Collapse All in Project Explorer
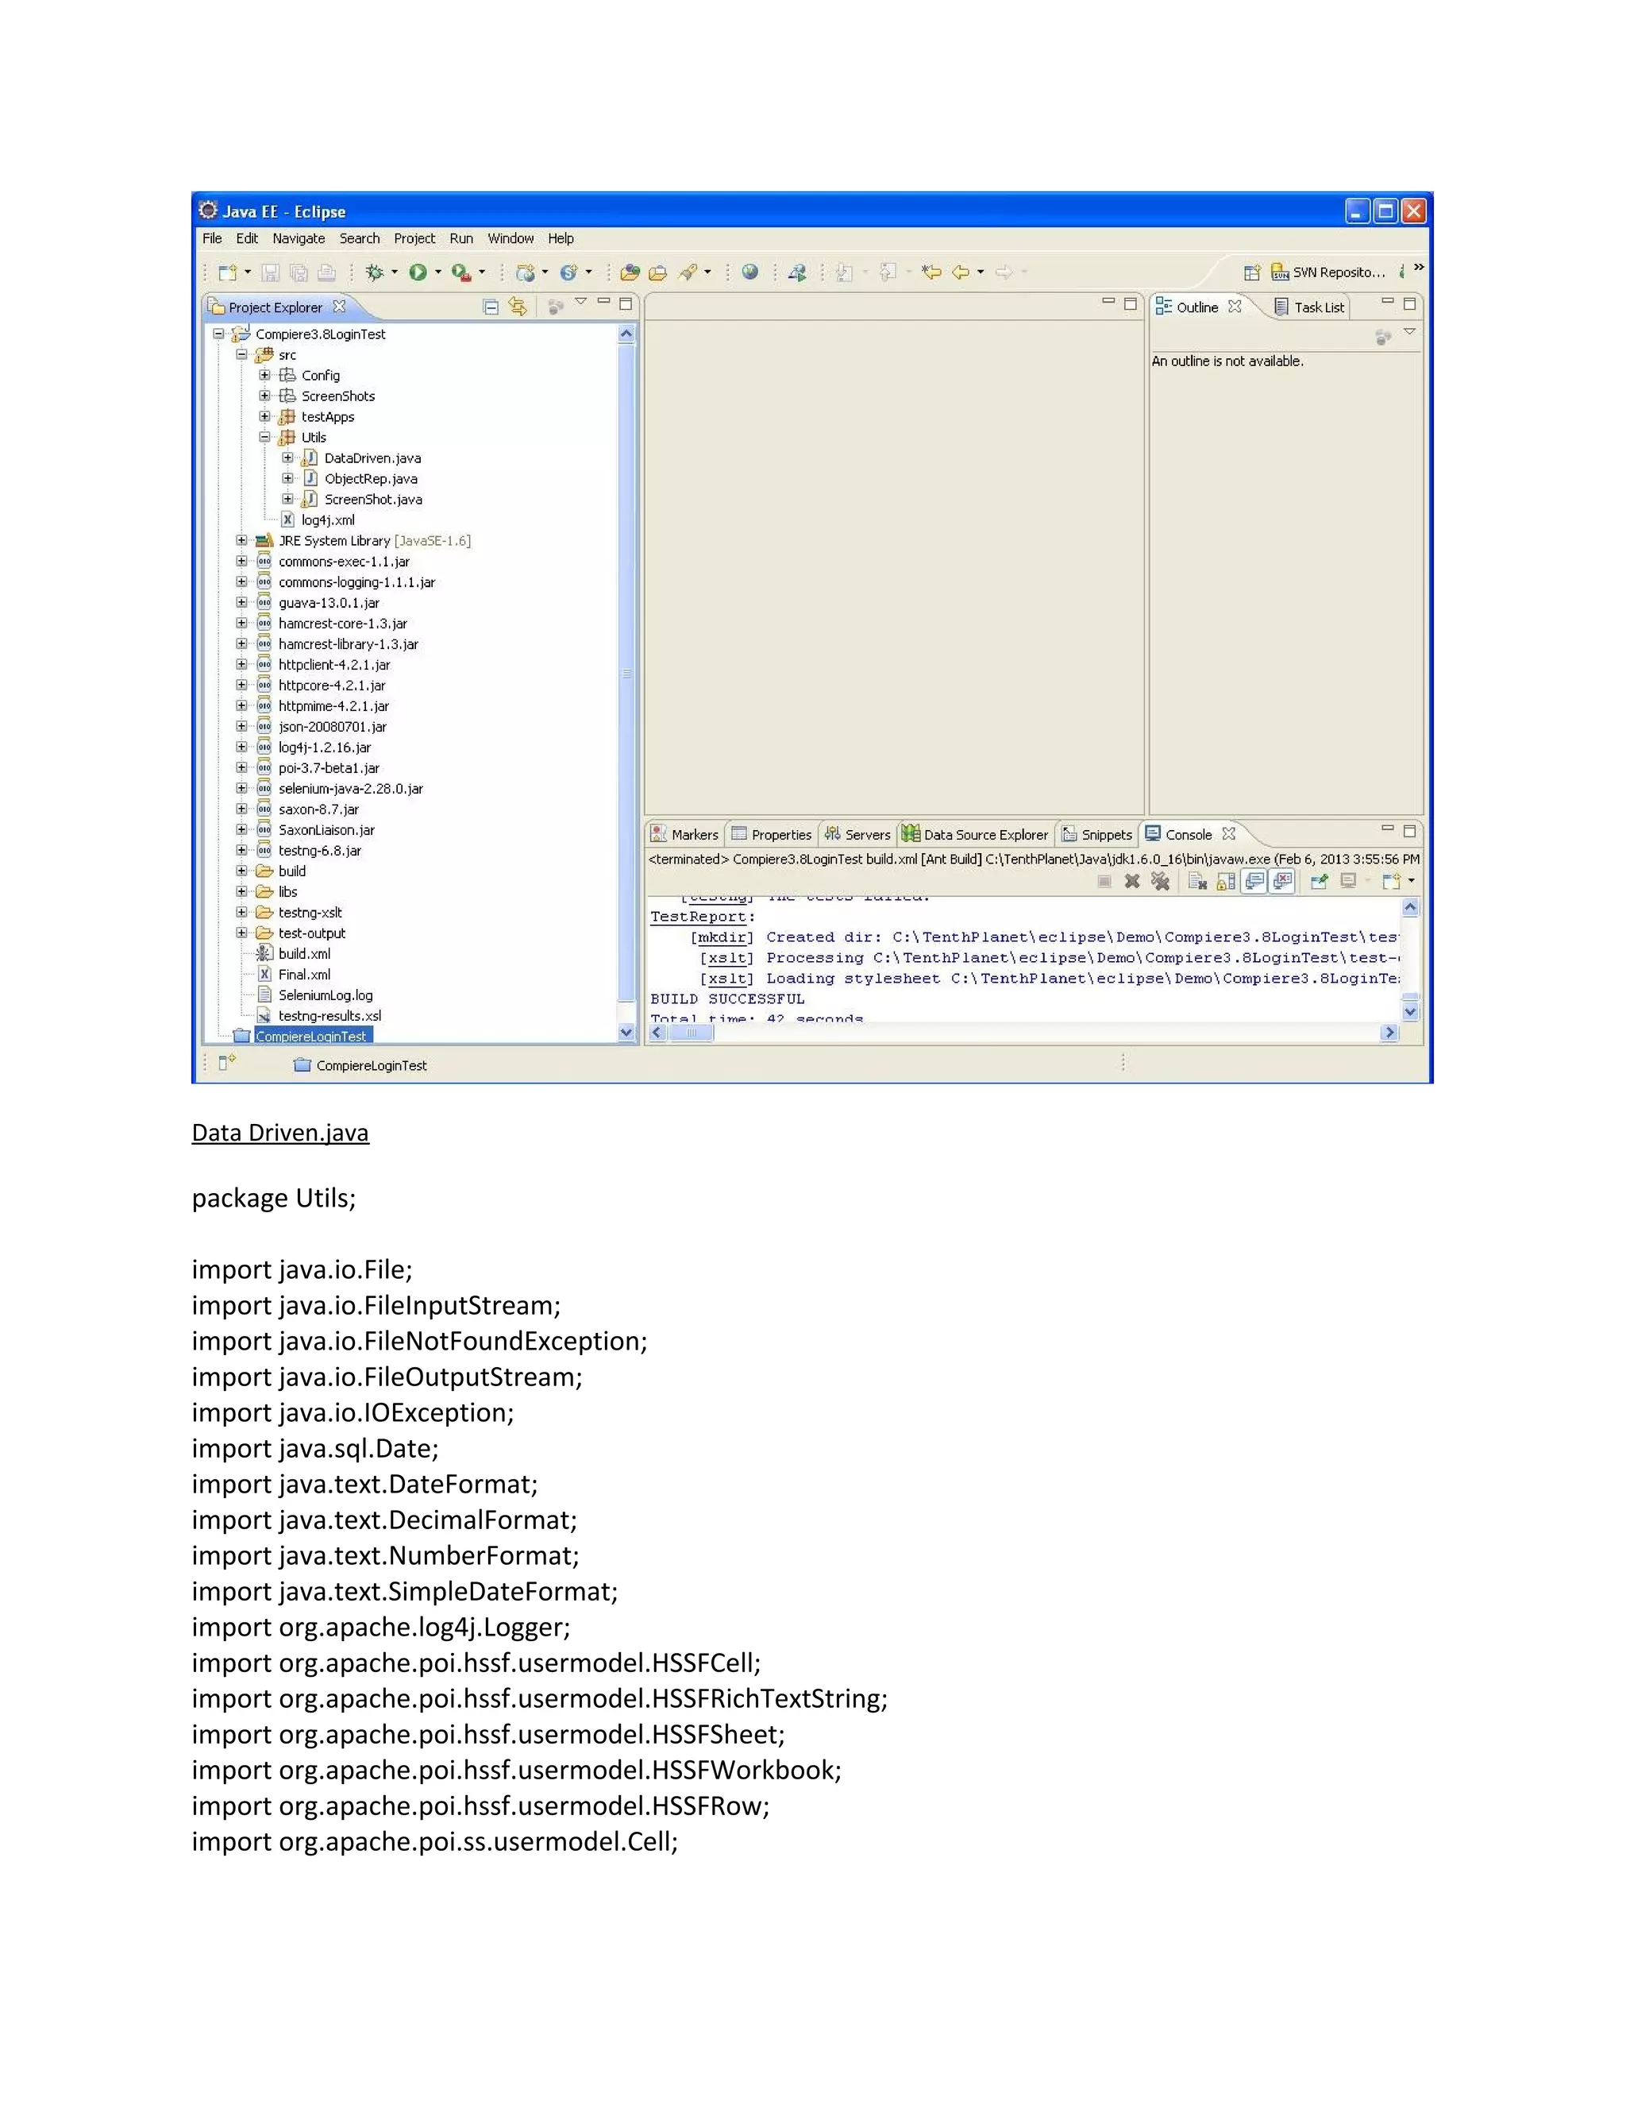 (491, 307)
